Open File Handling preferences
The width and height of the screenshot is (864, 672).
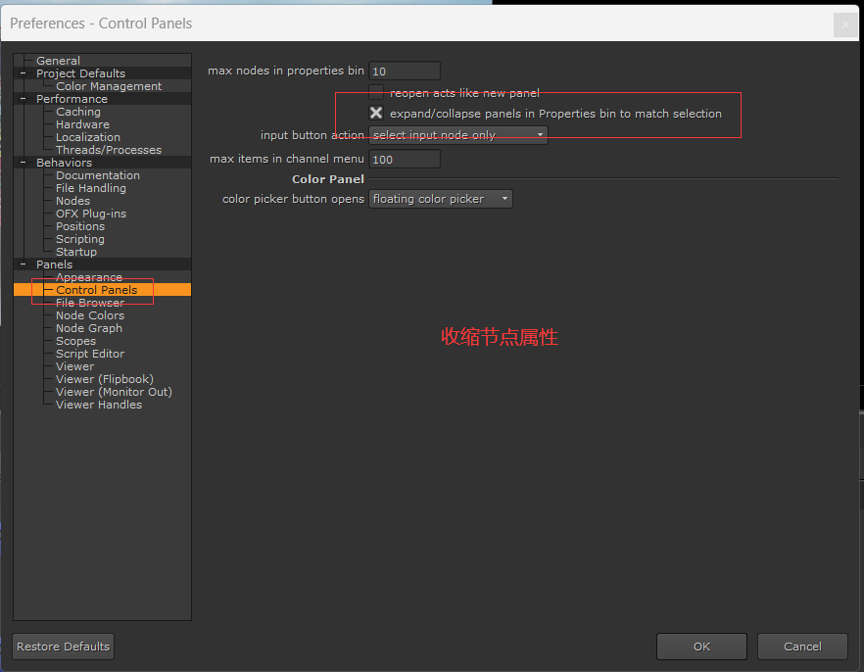(91, 188)
